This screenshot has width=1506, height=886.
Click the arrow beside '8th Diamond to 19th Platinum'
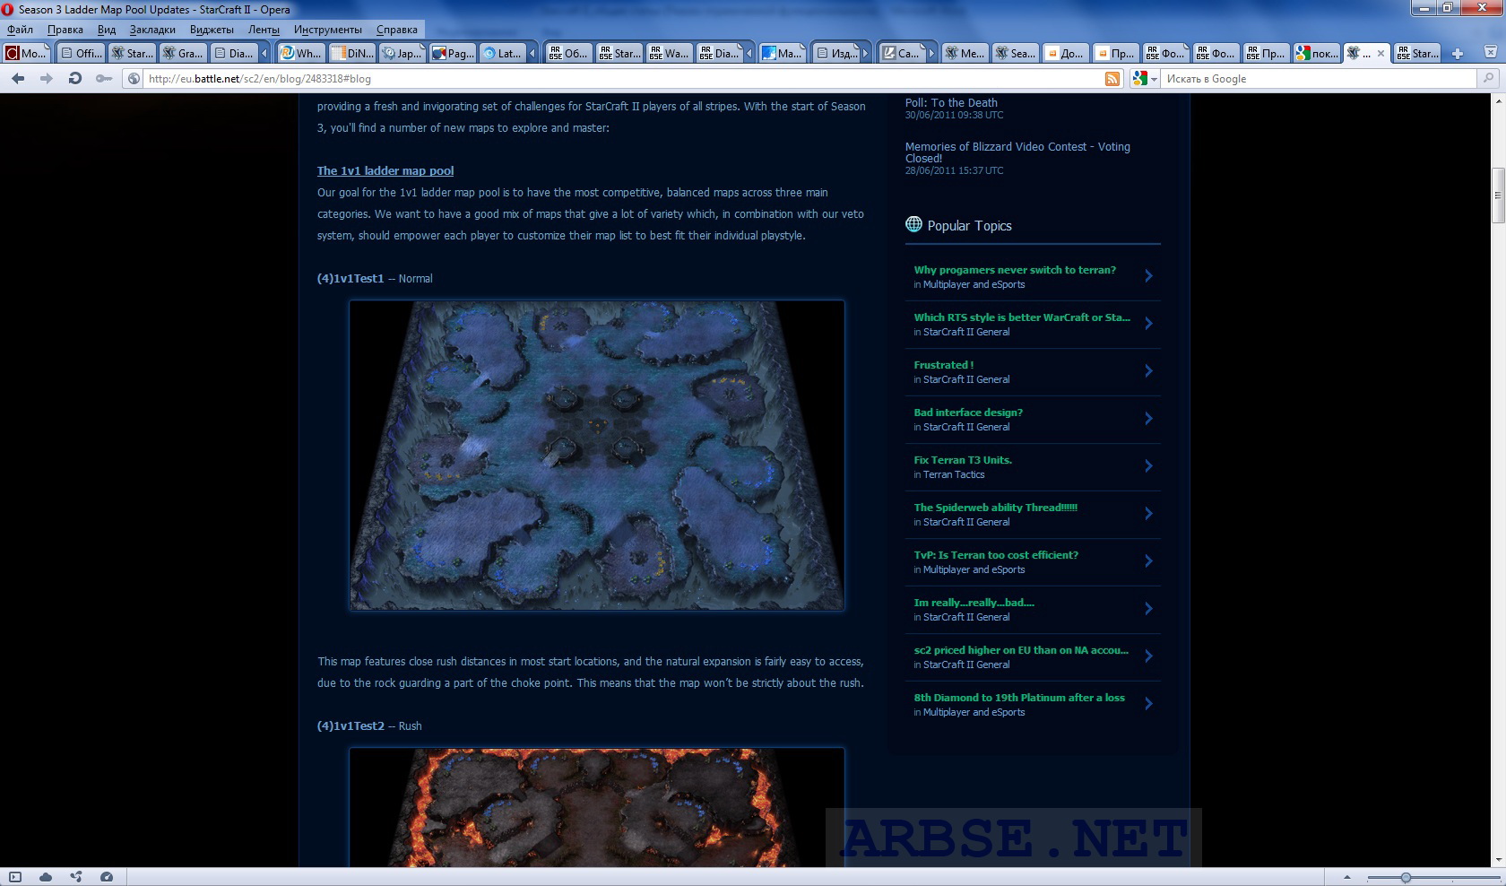point(1148,704)
